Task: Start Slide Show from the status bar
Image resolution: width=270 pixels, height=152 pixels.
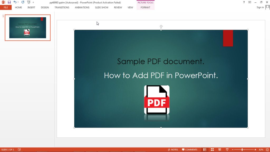Action: [227, 149]
